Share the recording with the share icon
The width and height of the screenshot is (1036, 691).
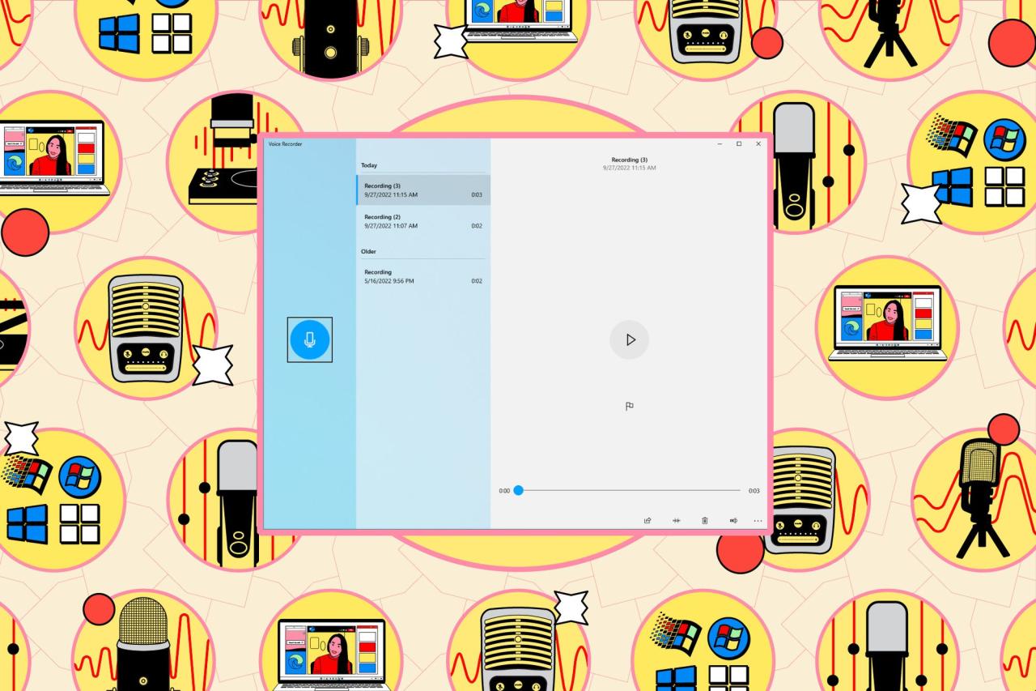tap(647, 520)
